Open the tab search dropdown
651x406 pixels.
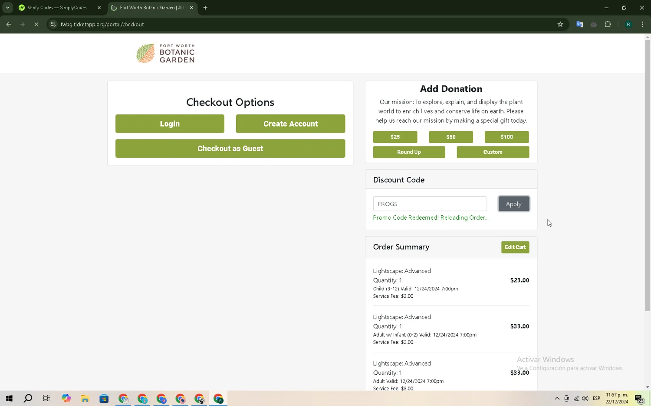pyautogui.click(x=8, y=7)
